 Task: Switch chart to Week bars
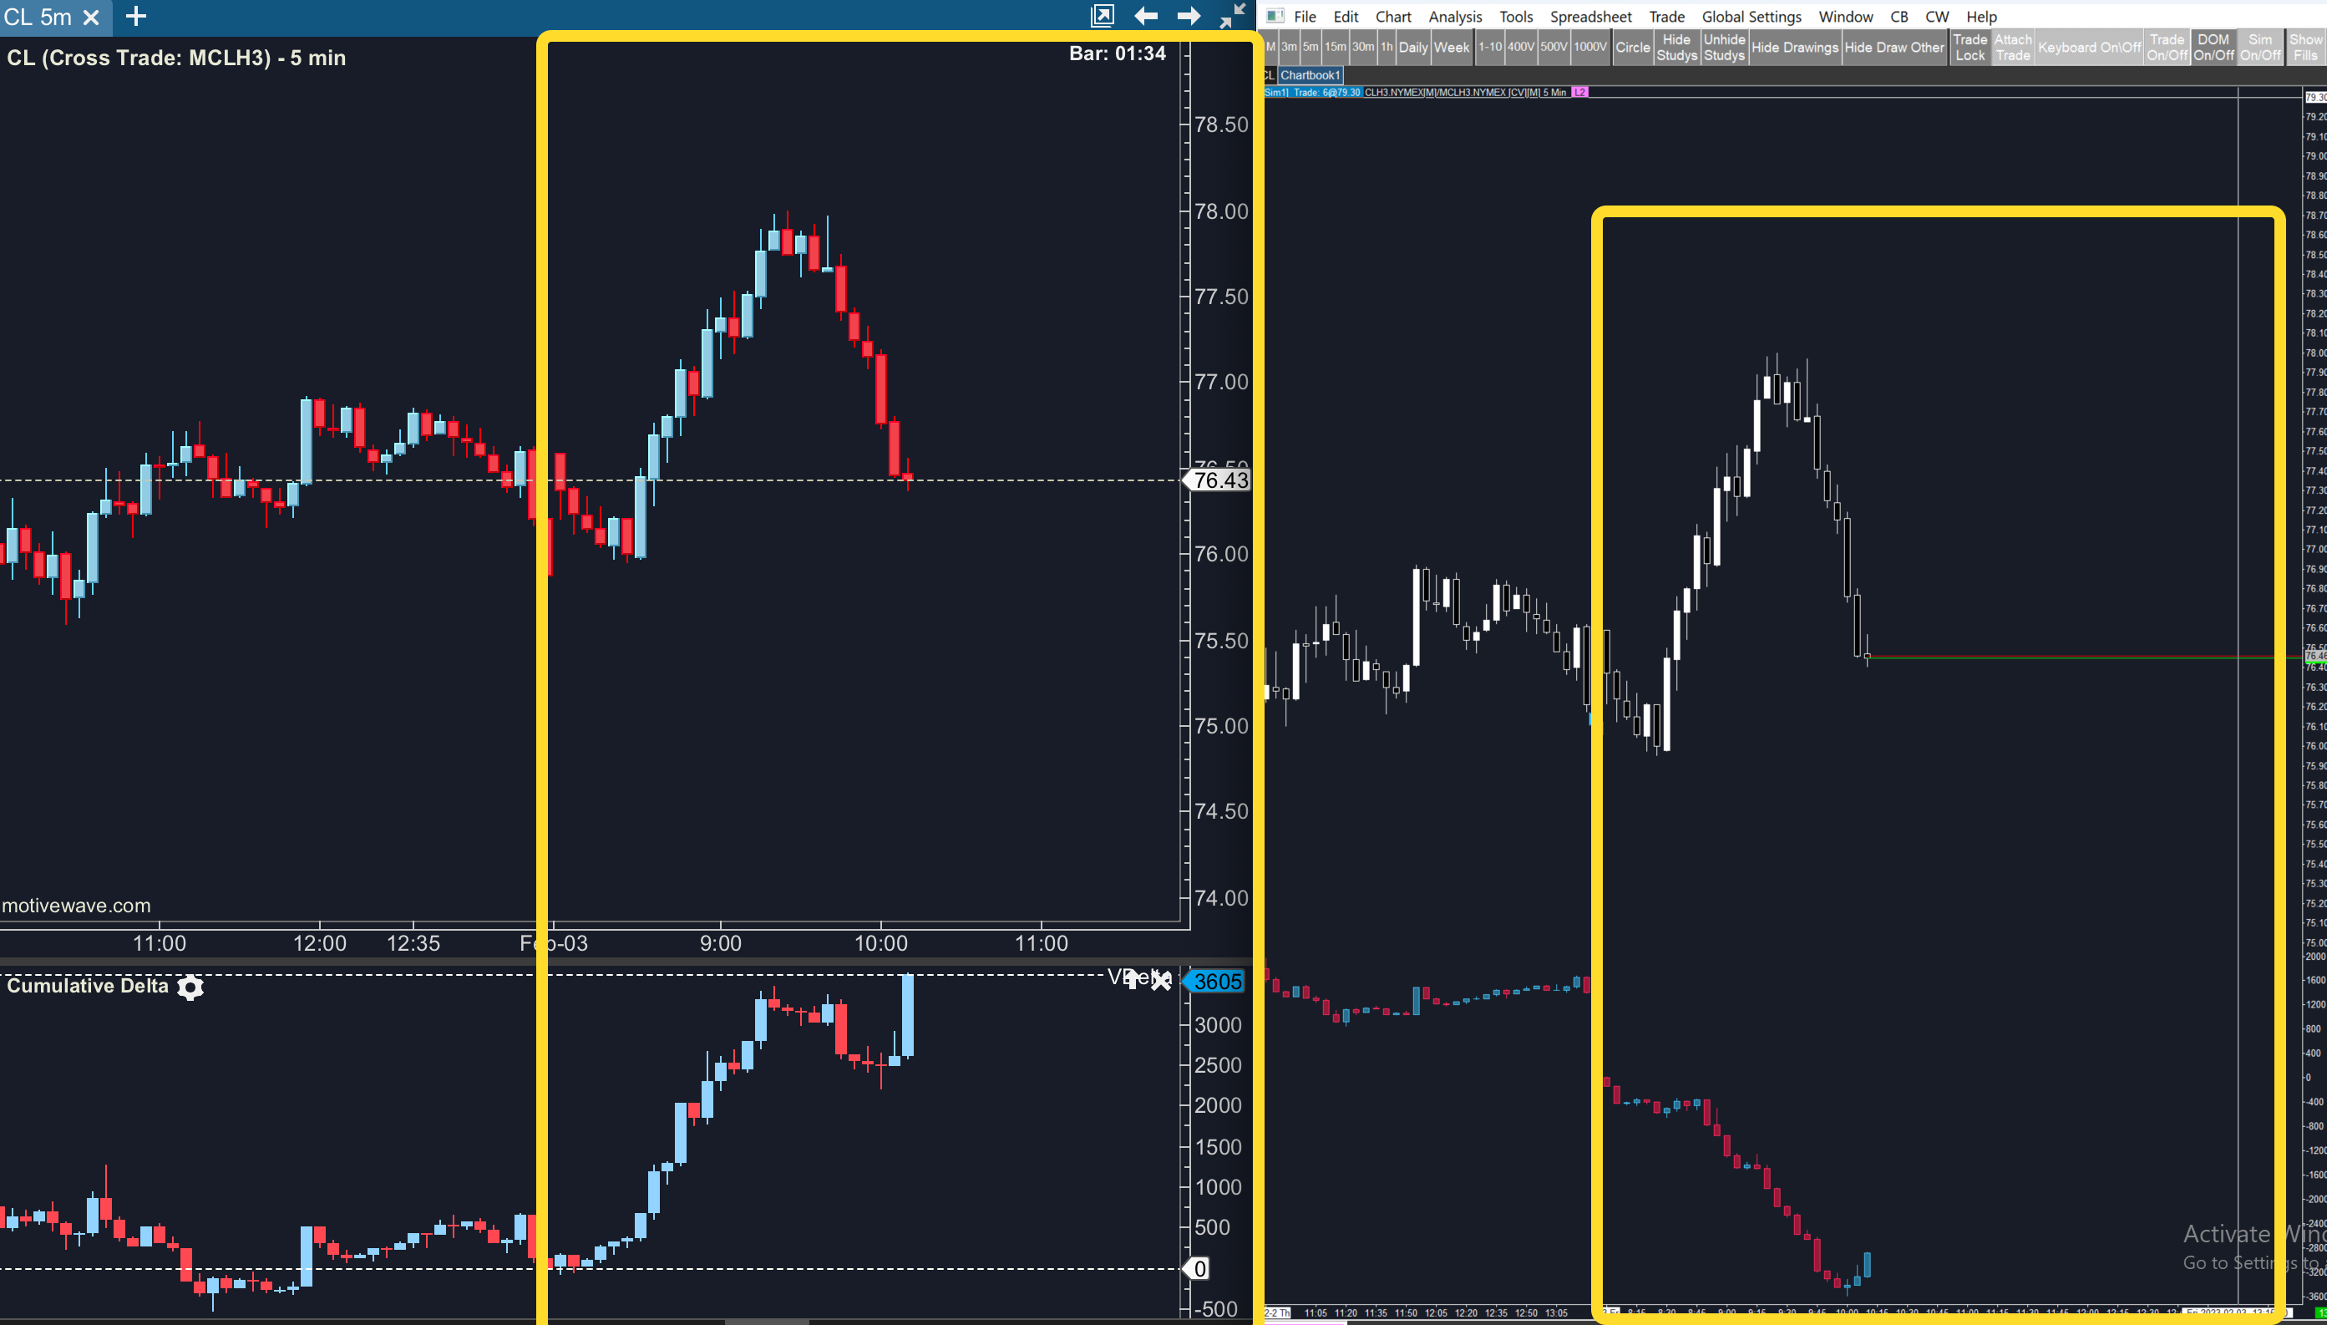pyautogui.click(x=1451, y=48)
